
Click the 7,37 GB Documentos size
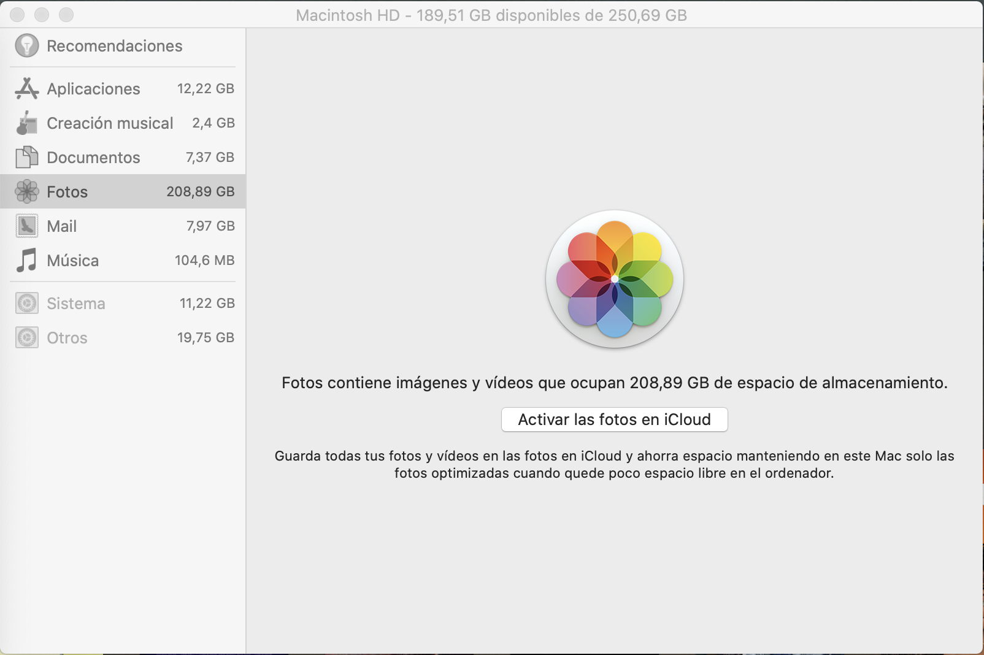click(210, 157)
